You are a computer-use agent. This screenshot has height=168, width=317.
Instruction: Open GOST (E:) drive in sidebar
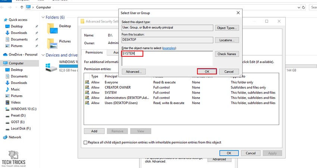coord(18,122)
